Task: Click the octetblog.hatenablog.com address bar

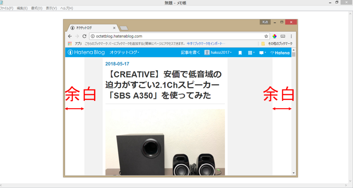Action: pyautogui.click(x=179, y=36)
